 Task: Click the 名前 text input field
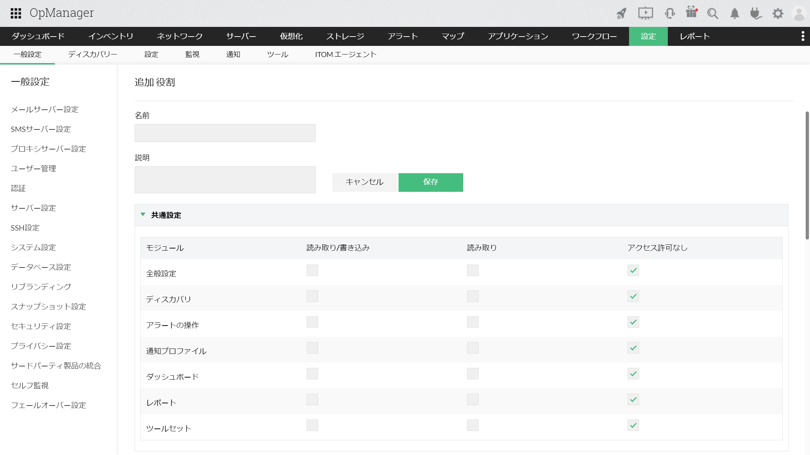pyautogui.click(x=225, y=133)
